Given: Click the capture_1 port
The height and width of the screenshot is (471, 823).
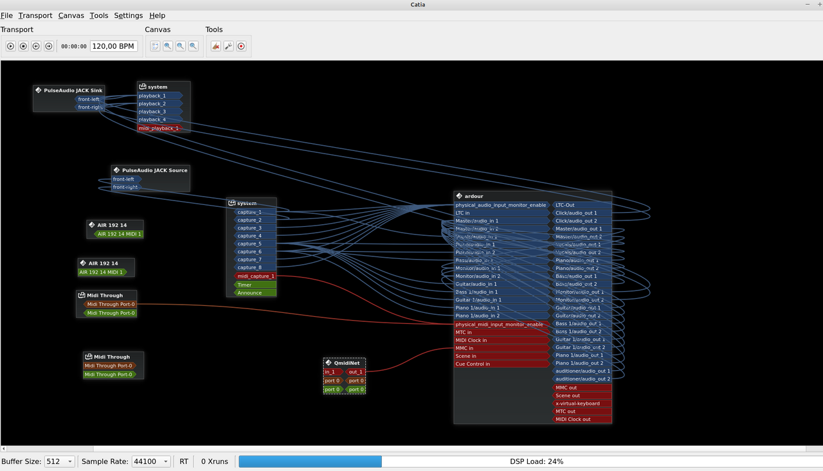Looking at the screenshot, I should pyautogui.click(x=255, y=212).
